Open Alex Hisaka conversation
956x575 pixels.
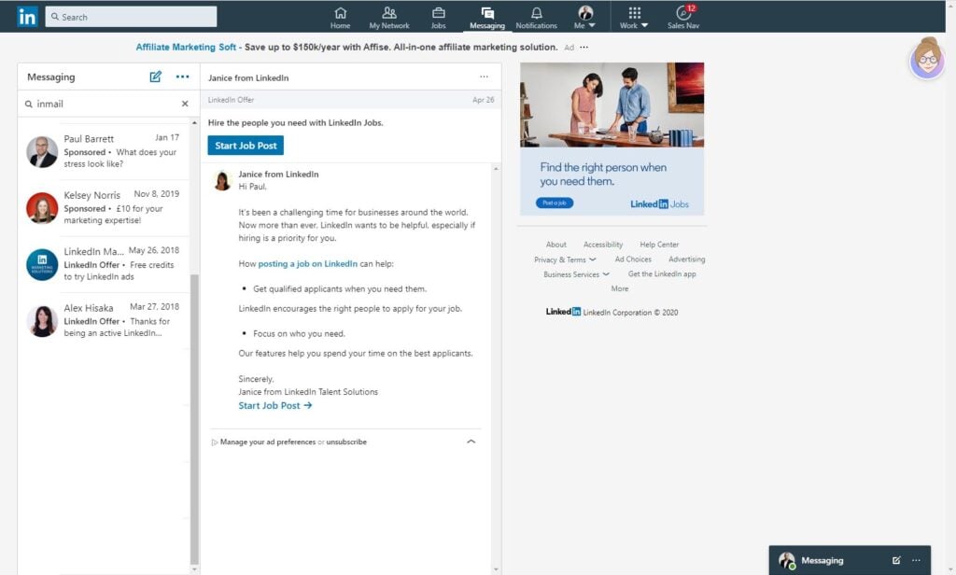click(105, 320)
